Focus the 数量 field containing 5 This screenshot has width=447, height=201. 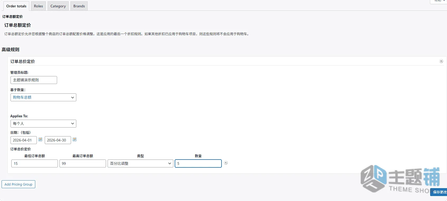click(198, 163)
